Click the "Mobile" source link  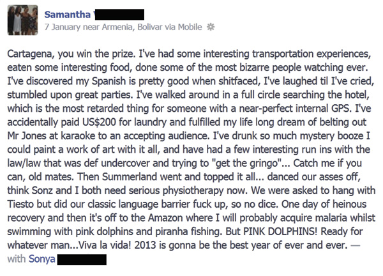[x=190, y=27]
